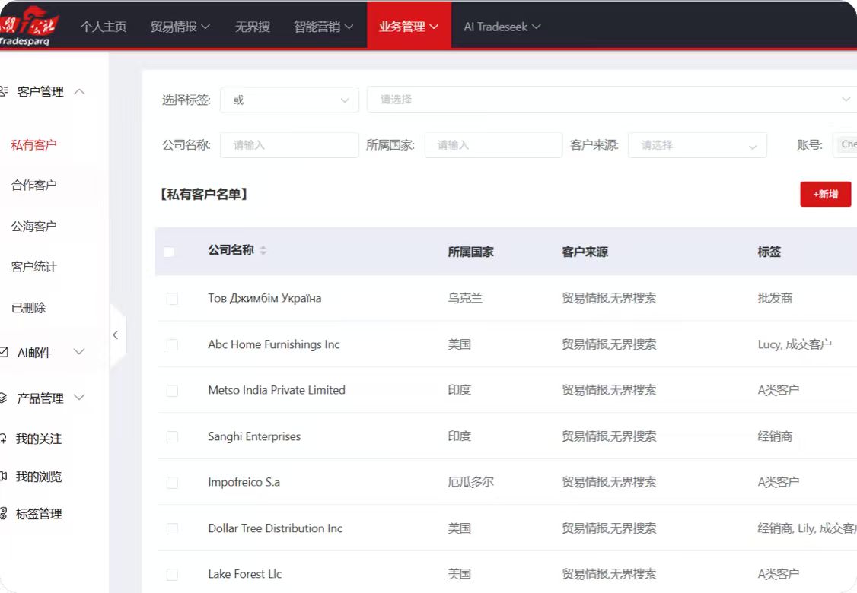Viewport: 857px width, 593px height.
Task: Open 我的关注 in the sidebar
Action: (x=38, y=439)
